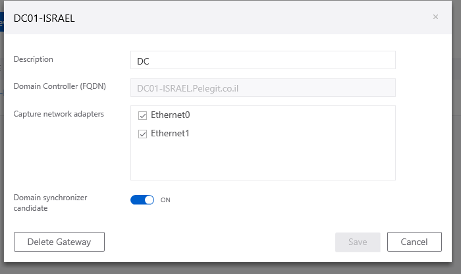Image resolution: width=461 pixels, height=274 pixels.
Task: Uncheck the Ethernet1 adapter checkbox
Action: [x=143, y=134]
